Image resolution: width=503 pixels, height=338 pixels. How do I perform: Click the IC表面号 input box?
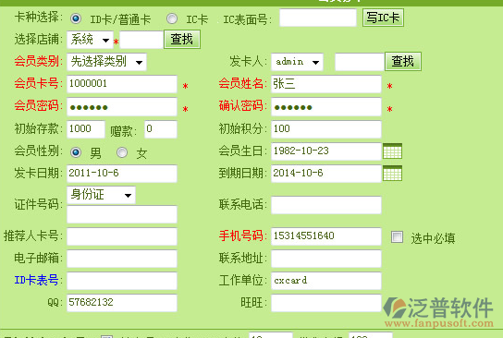click(x=318, y=18)
